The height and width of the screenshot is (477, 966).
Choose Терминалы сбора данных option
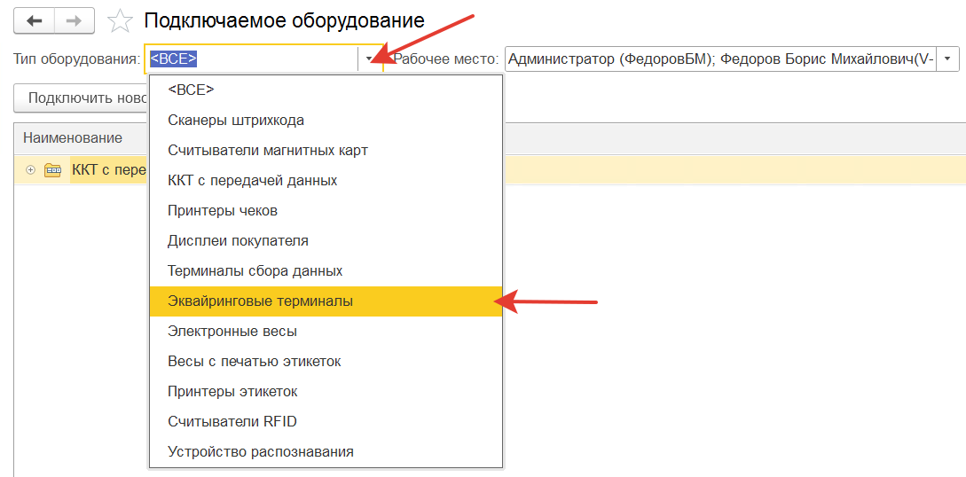[x=326, y=270]
